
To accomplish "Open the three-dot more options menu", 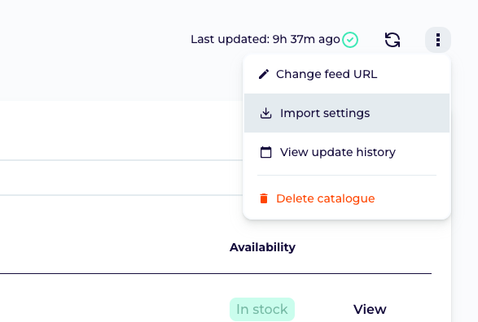I will 438,40.
